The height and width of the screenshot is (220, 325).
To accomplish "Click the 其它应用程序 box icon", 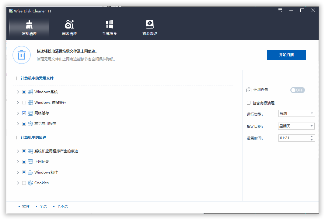I will click(x=30, y=124).
